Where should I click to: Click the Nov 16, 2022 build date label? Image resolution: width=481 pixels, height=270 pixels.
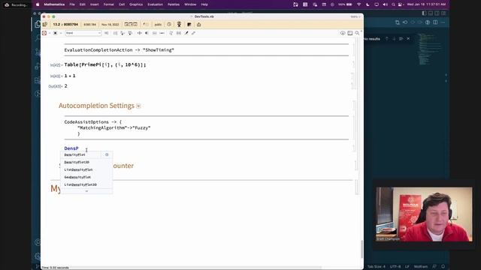[x=110, y=25]
